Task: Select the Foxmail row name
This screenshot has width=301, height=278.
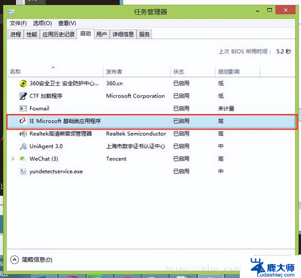Action: coord(40,108)
